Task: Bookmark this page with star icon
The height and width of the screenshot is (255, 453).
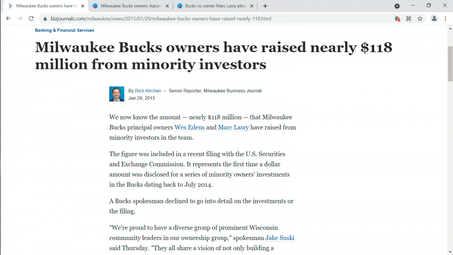Action: tap(420, 19)
